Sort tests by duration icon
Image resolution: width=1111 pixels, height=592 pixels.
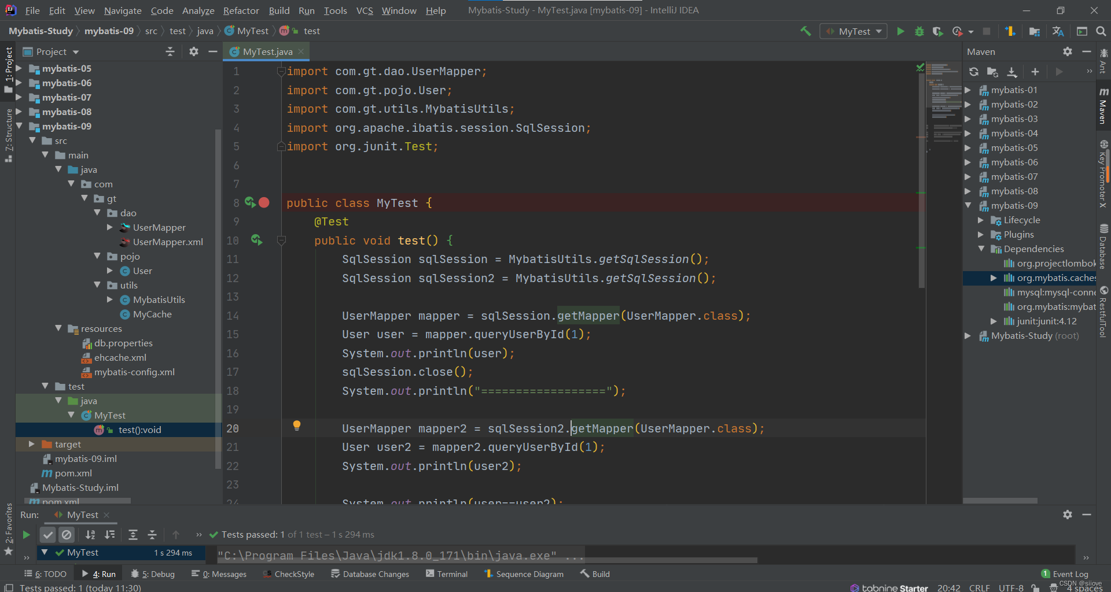(x=110, y=535)
